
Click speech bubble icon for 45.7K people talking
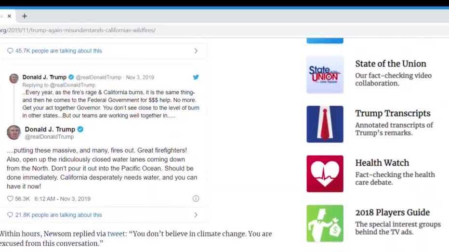[x=10, y=51]
